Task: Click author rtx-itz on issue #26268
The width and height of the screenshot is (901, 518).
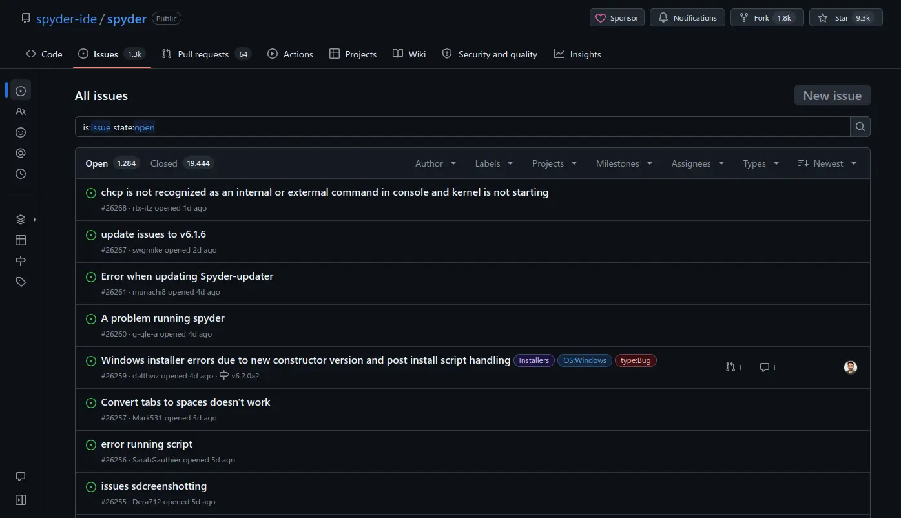Action: tap(142, 208)
